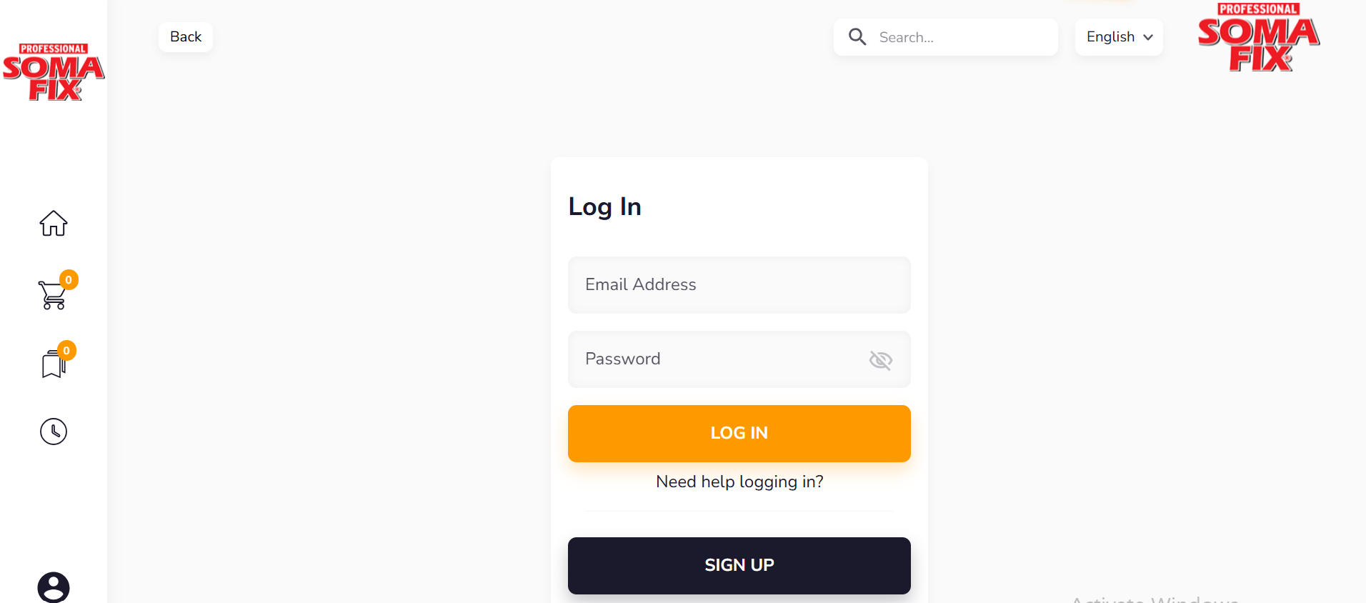
Task: Click the search magnifier icon
Action: [x=857, y=37]
